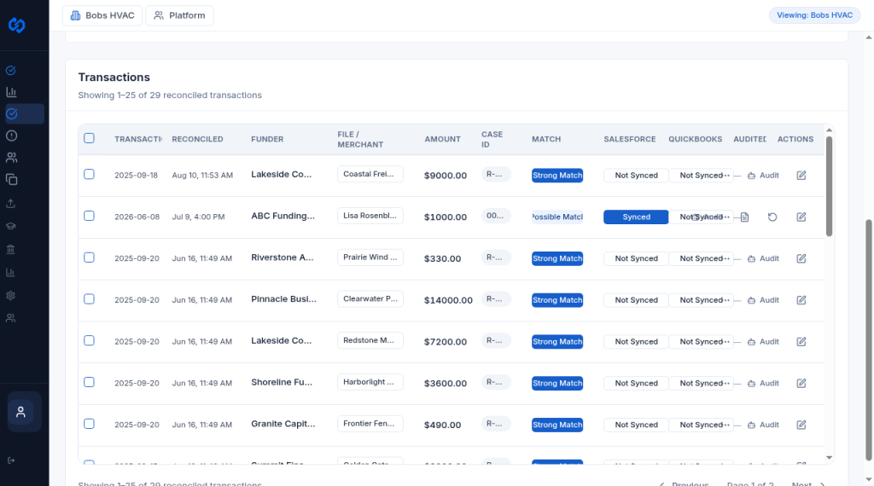This screenshot has width=874, height=486.
Task: Click the Viewing: Bobs HVAC badge
Action: (x=814, y=15)
